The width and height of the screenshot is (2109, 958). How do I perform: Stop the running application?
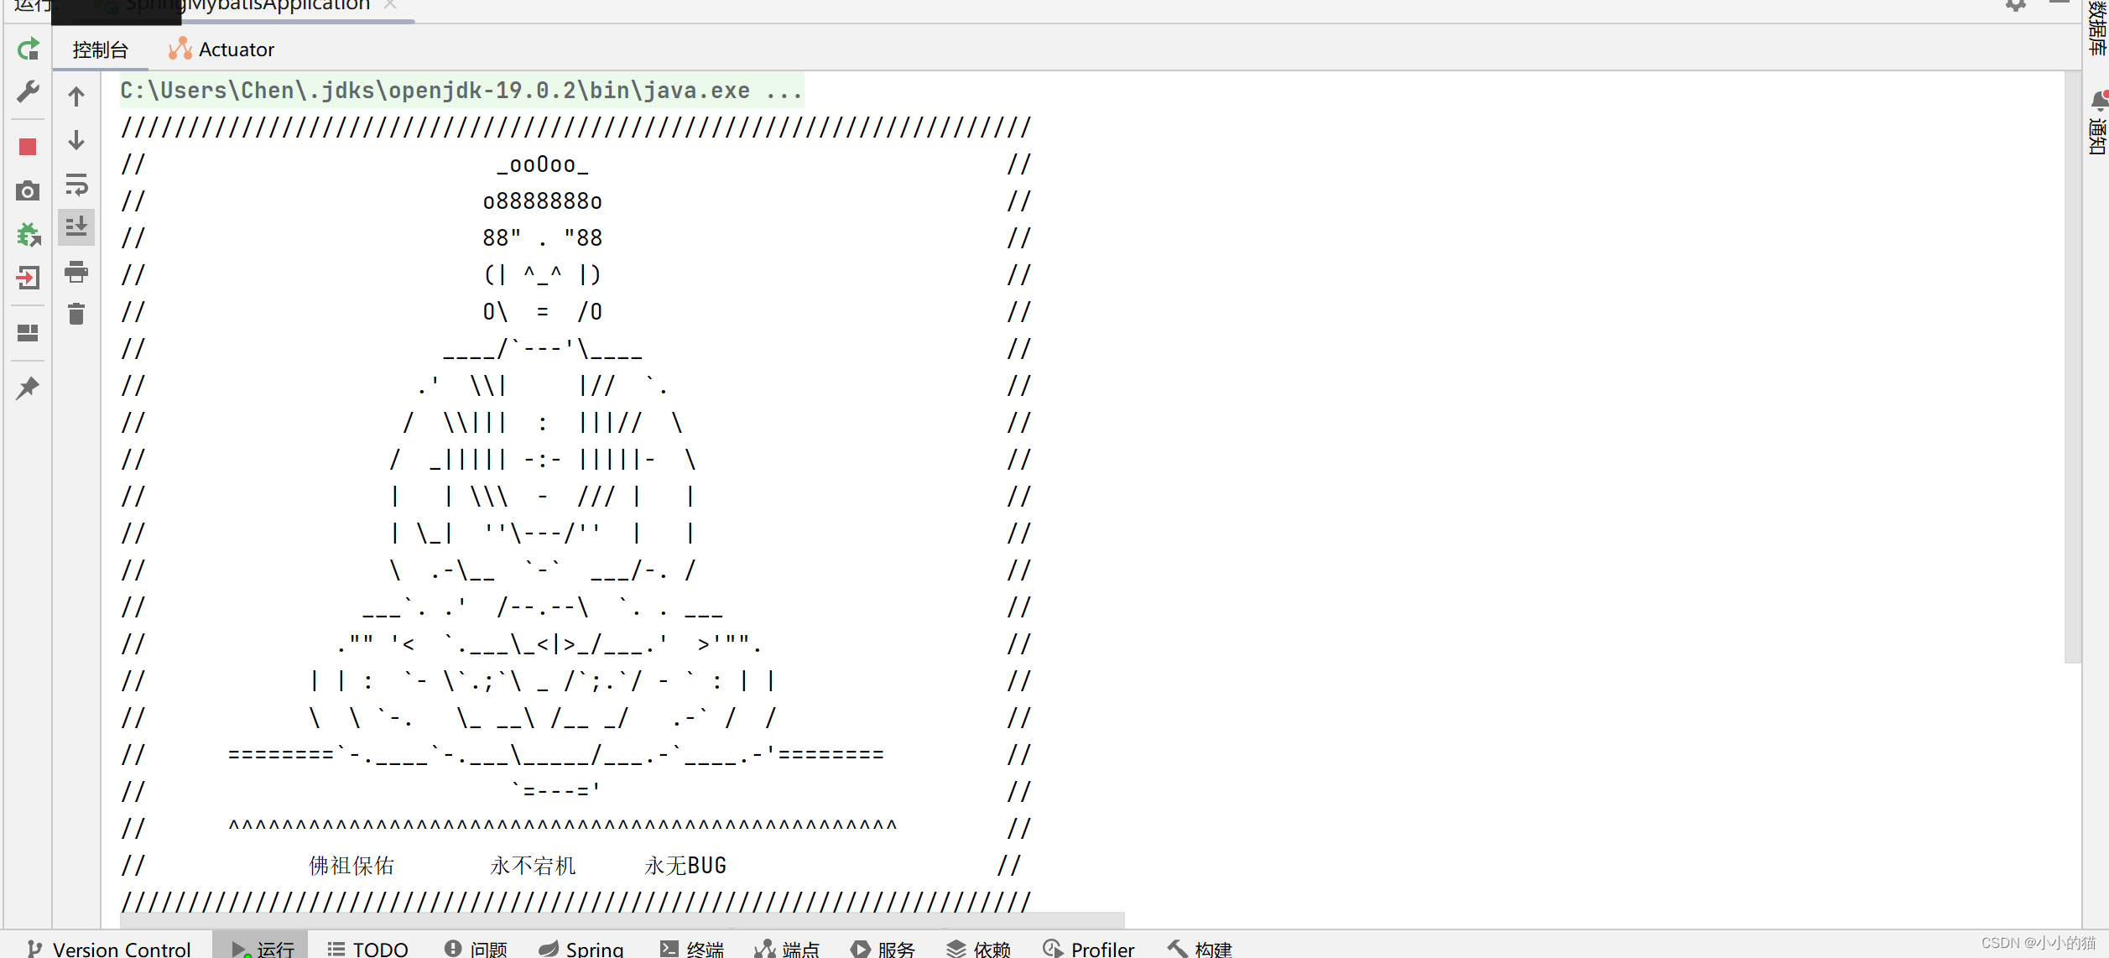pos(28,147)
